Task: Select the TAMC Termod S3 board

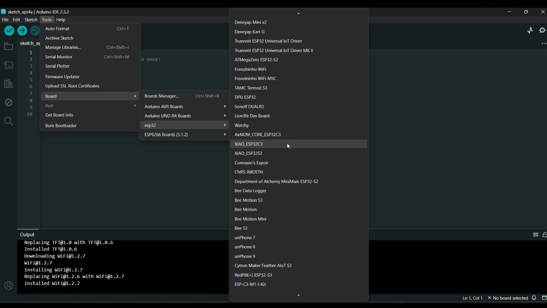Action: click(x=298, y=88)
